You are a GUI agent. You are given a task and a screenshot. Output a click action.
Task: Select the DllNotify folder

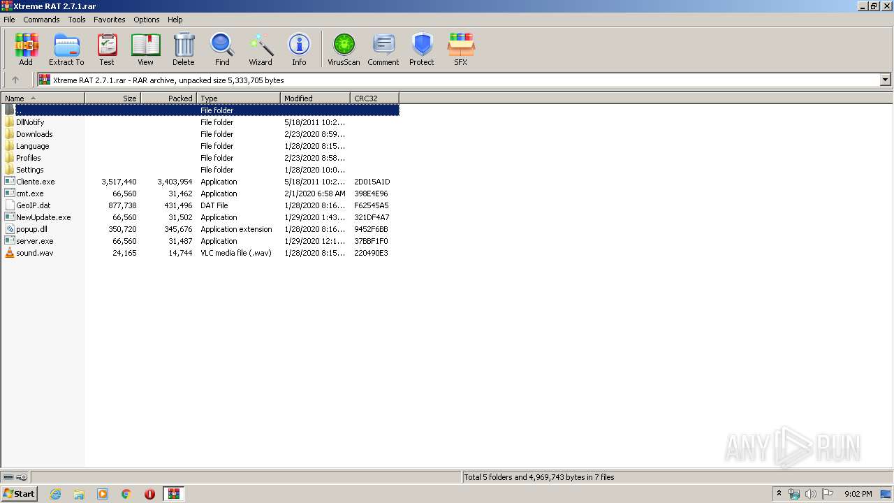point(30,122)
